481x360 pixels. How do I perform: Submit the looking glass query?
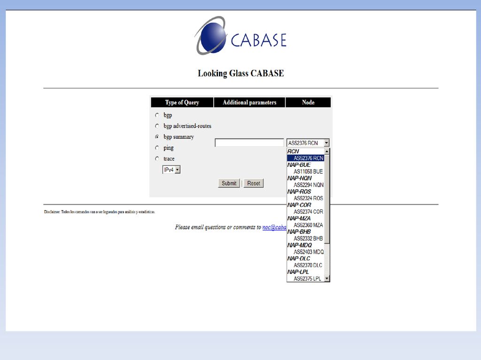[229, 183]
